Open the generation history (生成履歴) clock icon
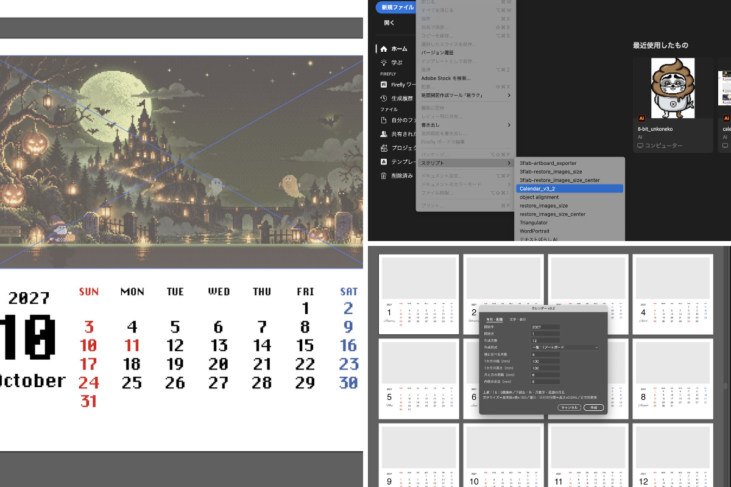Screen dimensions: 731x487 point(383,98)
